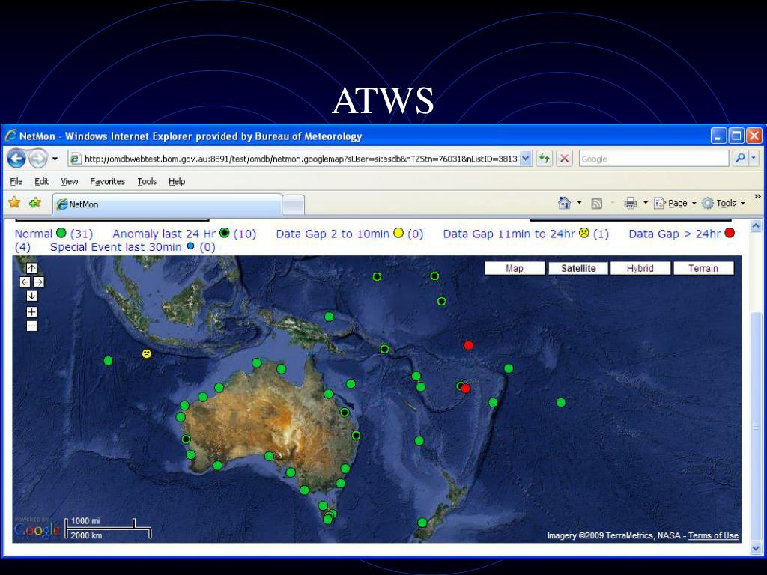Click the RSS feeds icon

pyautogui.click(x=596, y=204)
